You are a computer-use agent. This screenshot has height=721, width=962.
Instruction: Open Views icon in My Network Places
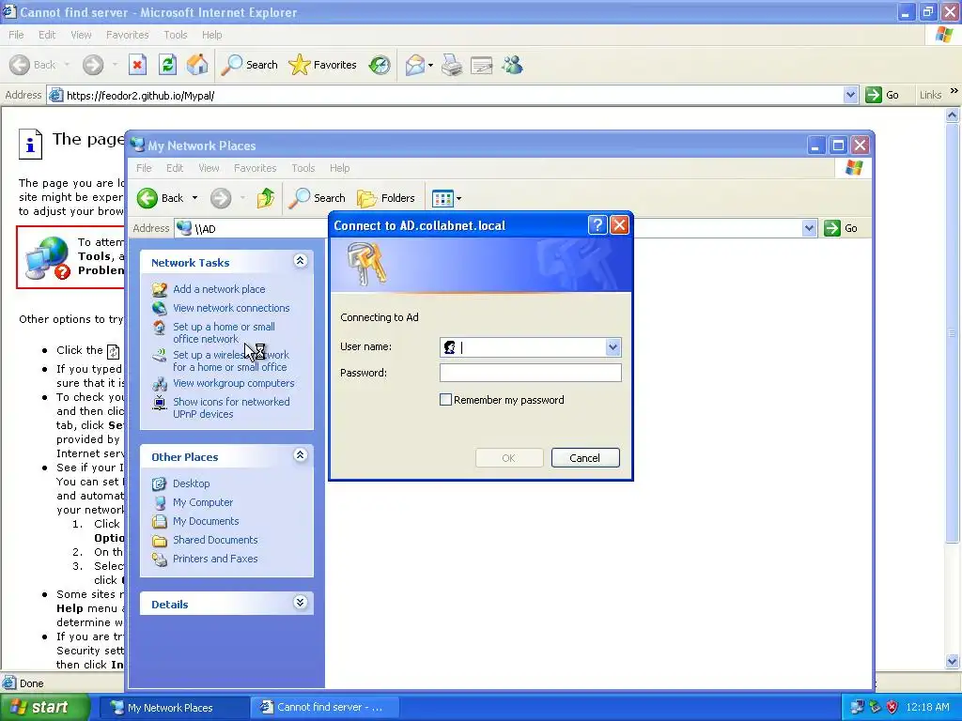tap(442, 198)
